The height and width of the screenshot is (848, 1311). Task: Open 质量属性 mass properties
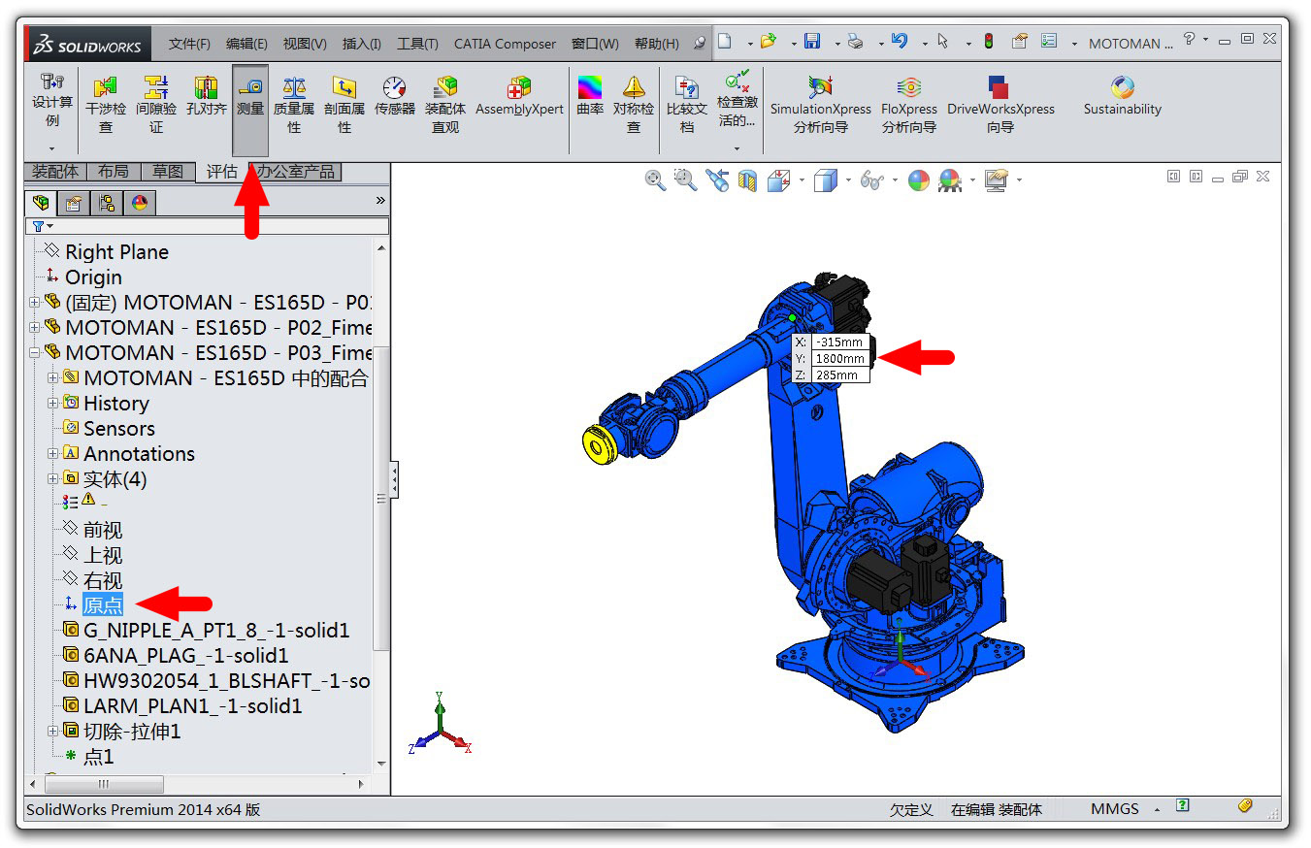pos(293,105)
